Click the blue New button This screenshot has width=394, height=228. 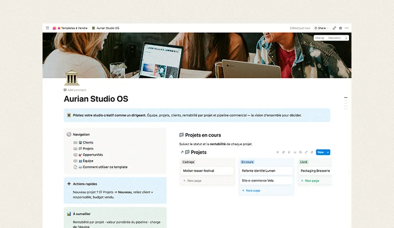tap(321, 152)
